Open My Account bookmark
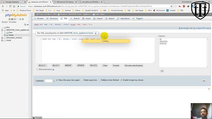The image size is (212, 119). tap(159, 10)
